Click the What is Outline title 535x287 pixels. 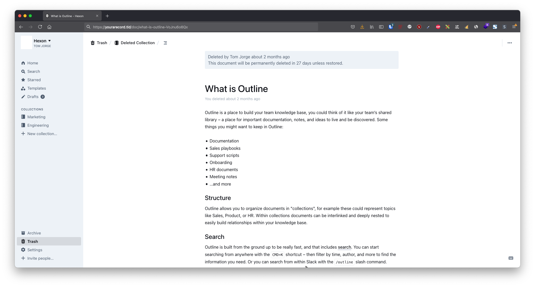pyautogui.click(x=236, y=89)
